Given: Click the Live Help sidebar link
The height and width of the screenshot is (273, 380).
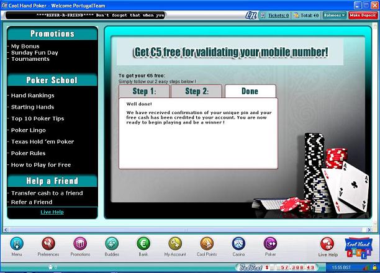Looking at the screenshot, I should point(52,212).
